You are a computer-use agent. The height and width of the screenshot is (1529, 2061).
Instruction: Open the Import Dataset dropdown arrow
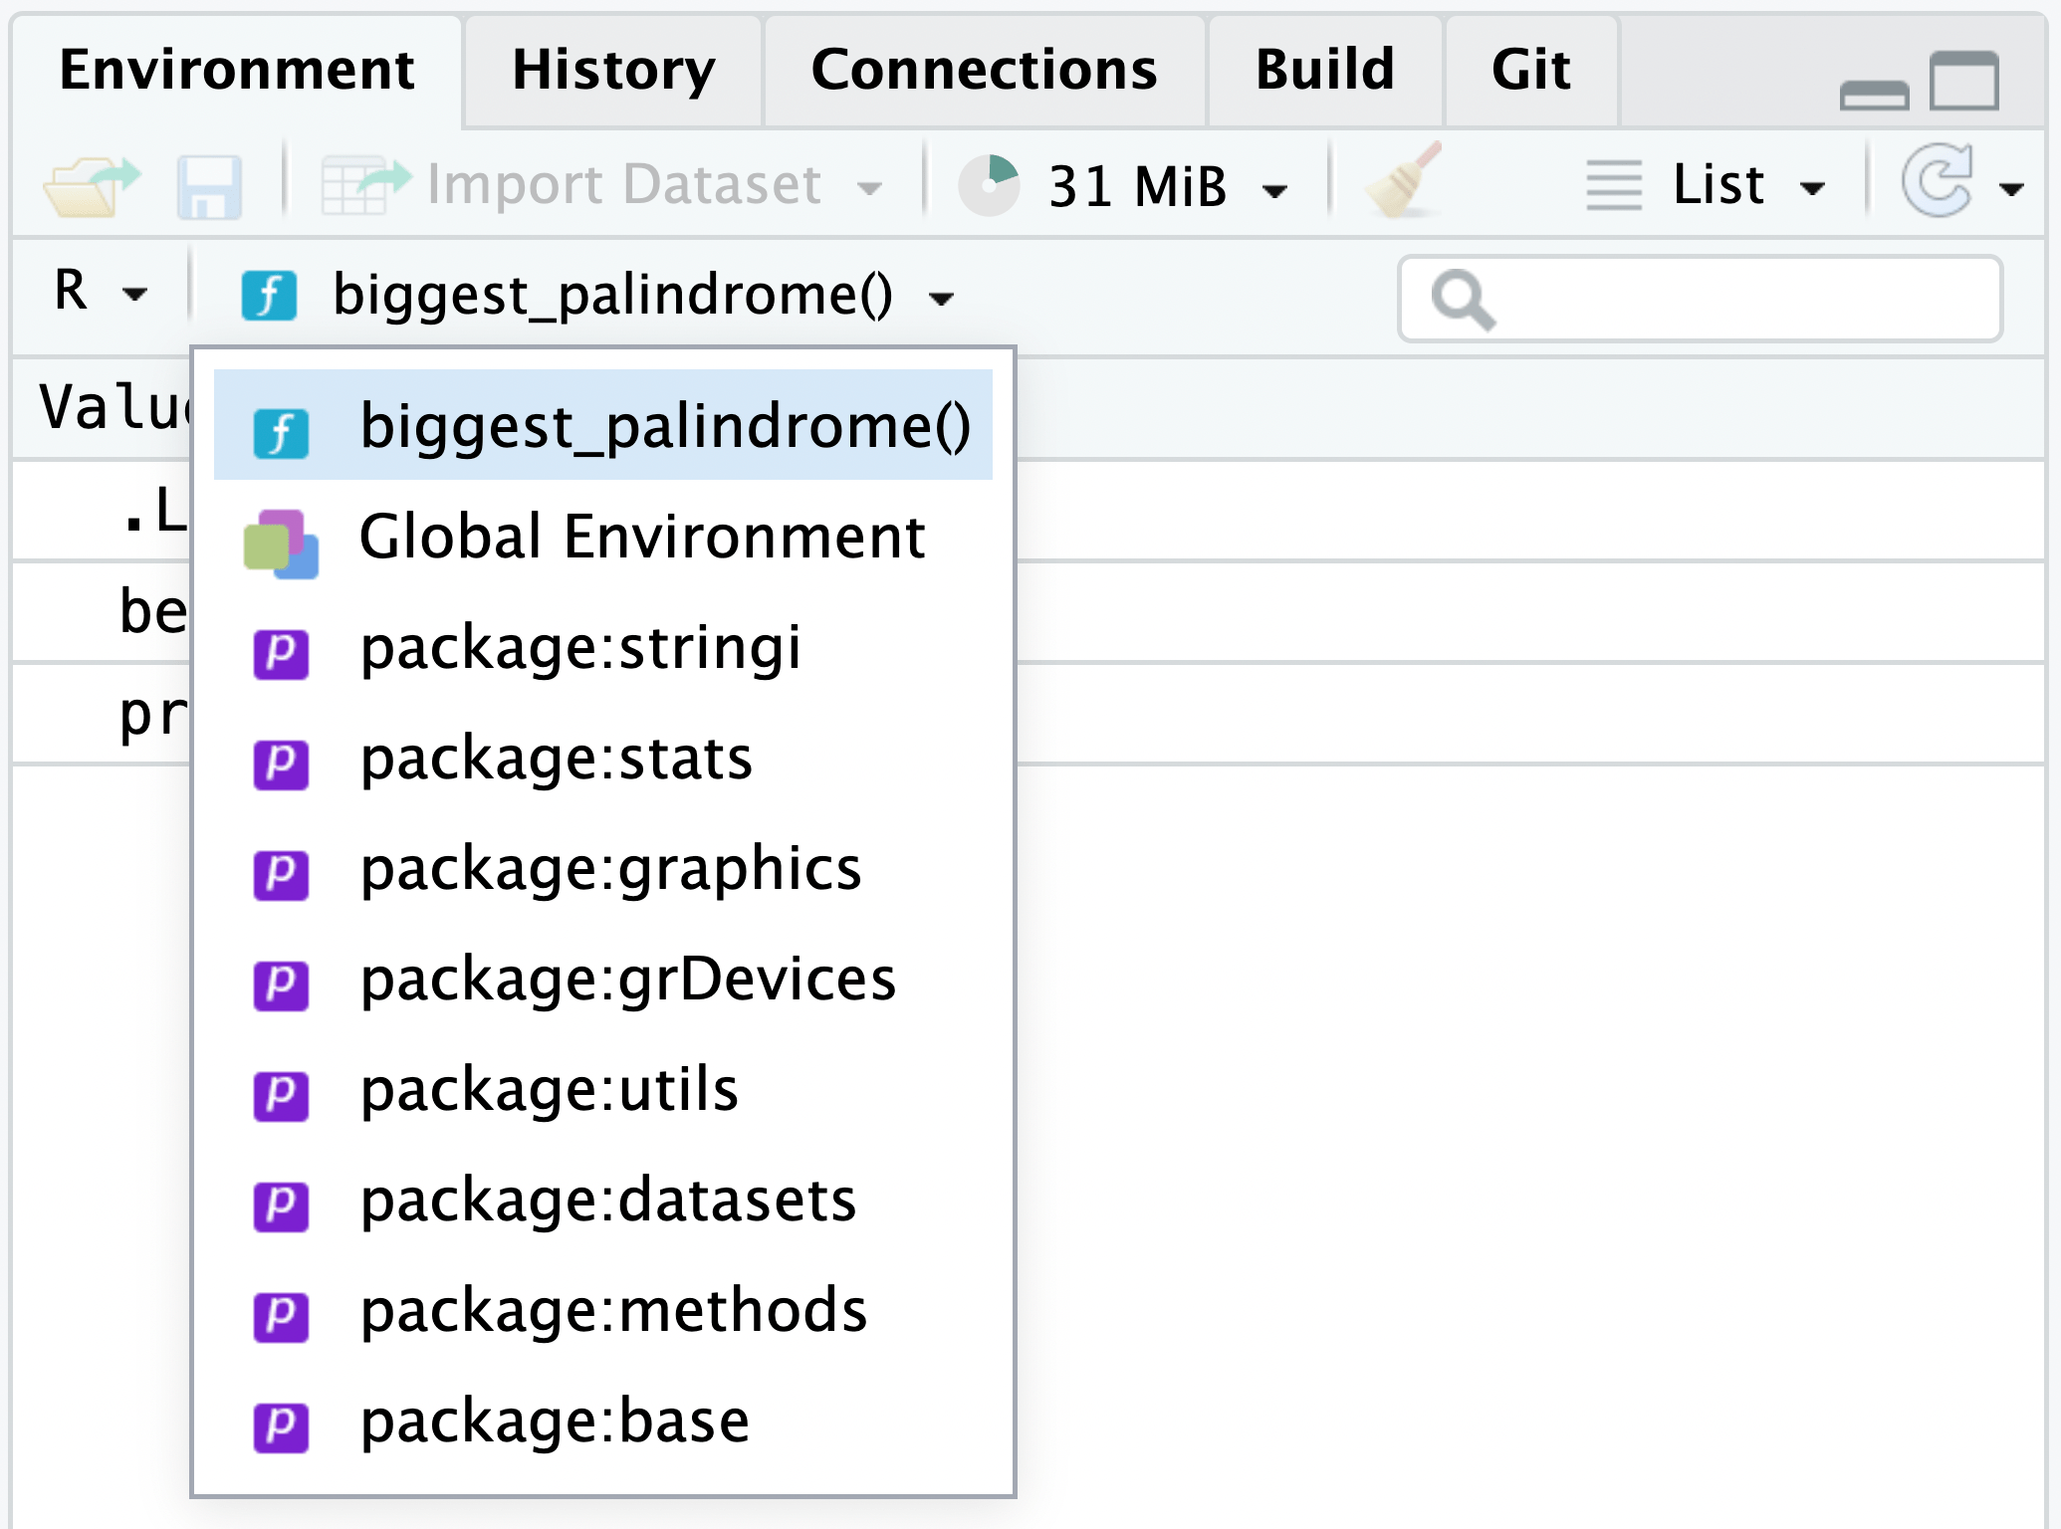point(869,187)
